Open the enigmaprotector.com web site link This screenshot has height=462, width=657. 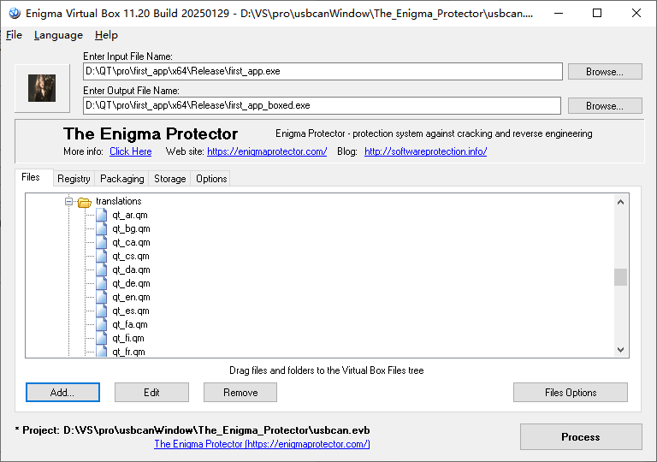(267, 151)
